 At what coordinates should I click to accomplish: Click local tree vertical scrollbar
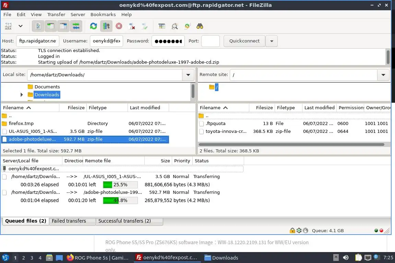coord(193,91)
